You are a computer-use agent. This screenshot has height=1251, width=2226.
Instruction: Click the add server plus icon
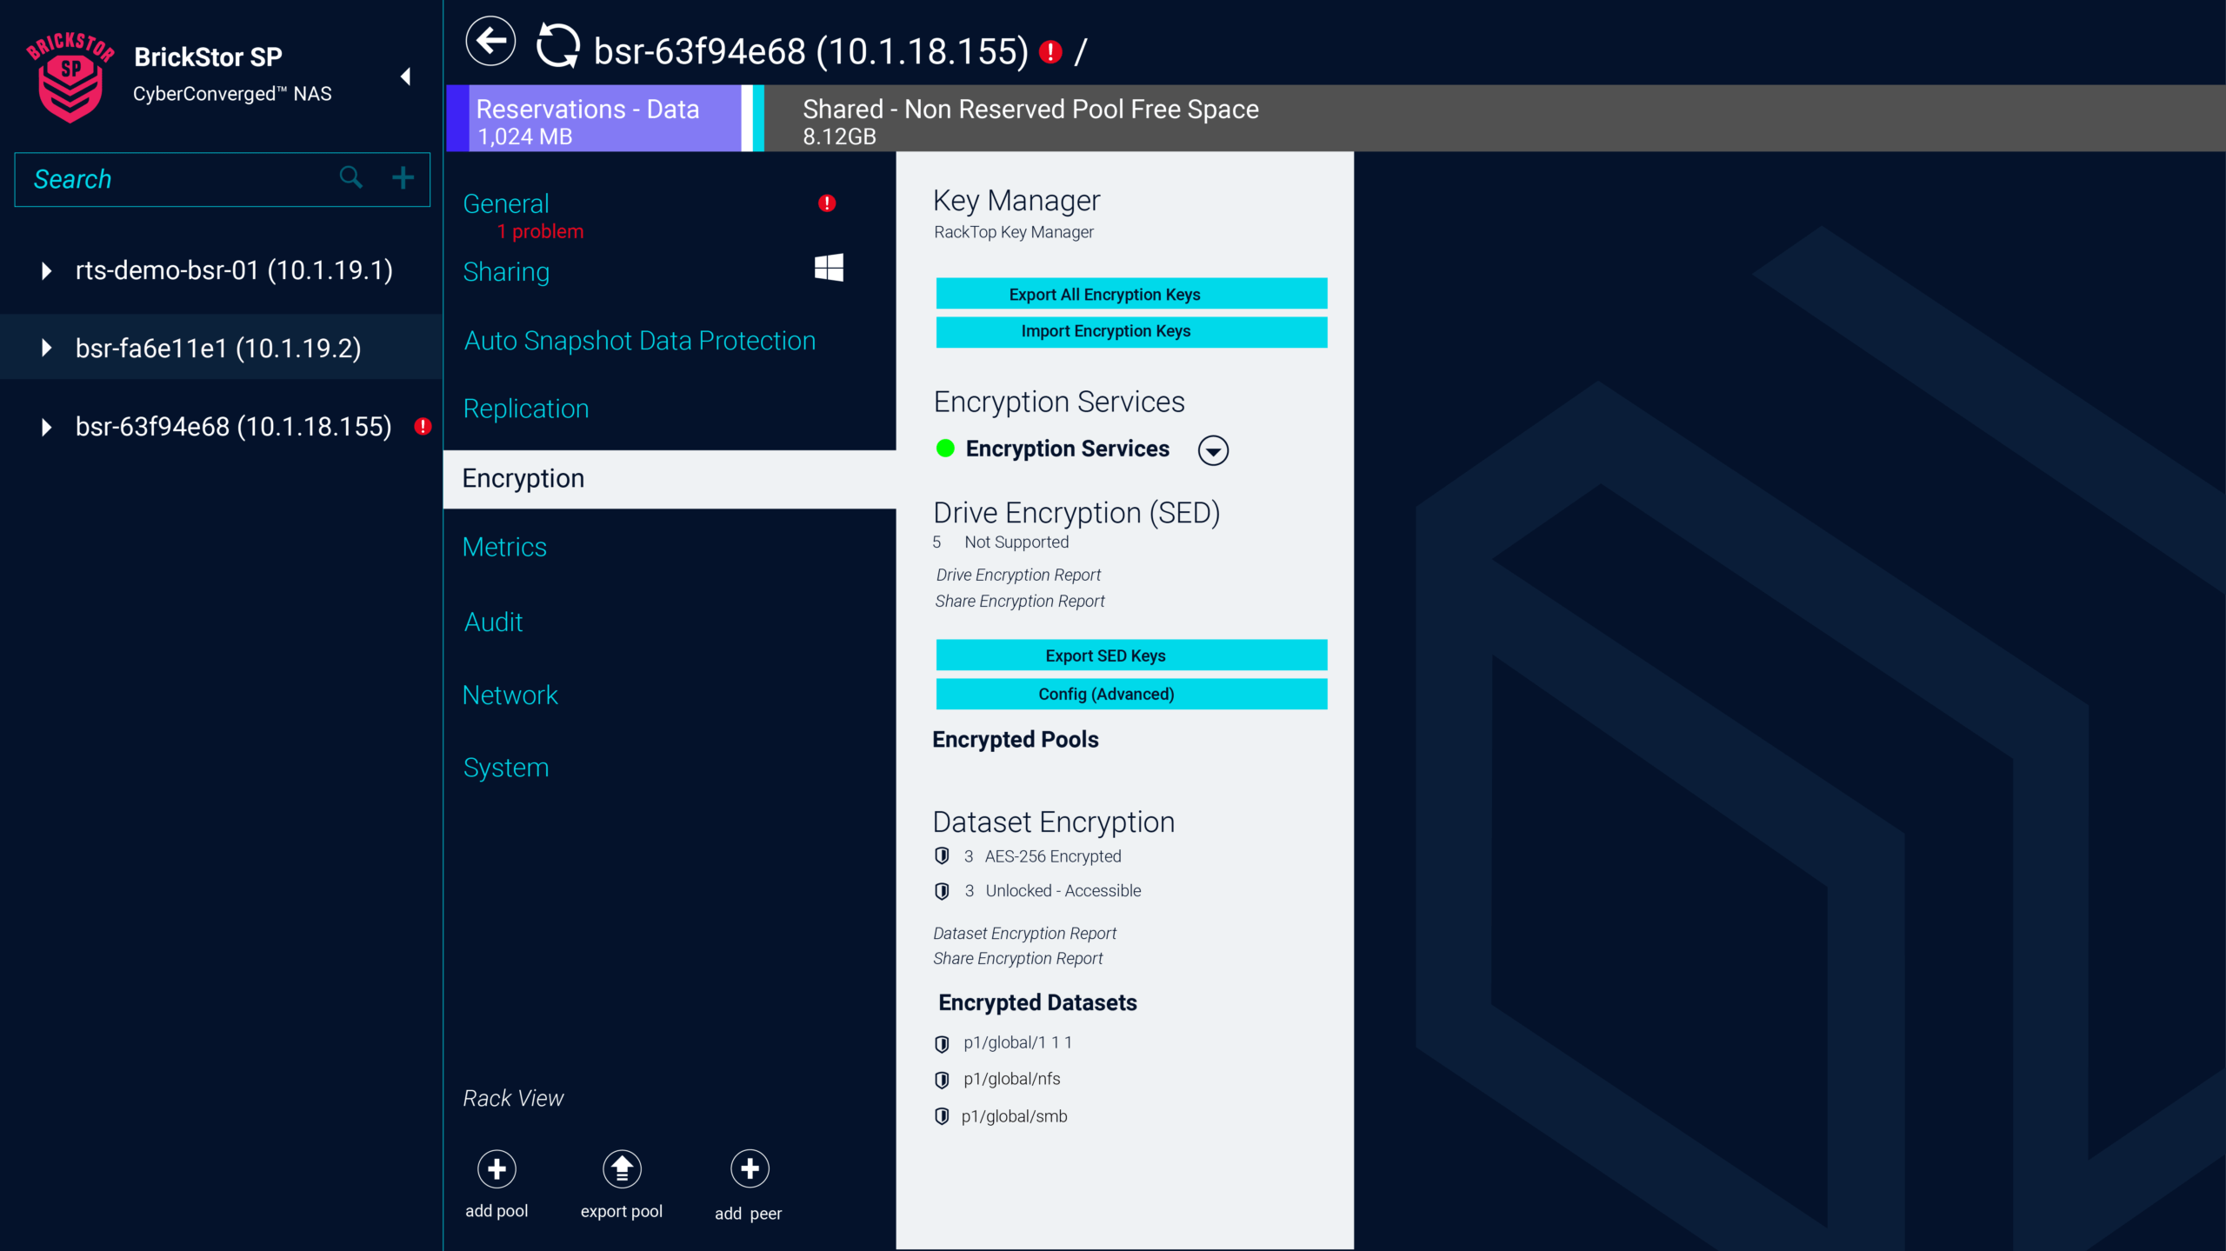pyautogui.click(x=403, y=177)
